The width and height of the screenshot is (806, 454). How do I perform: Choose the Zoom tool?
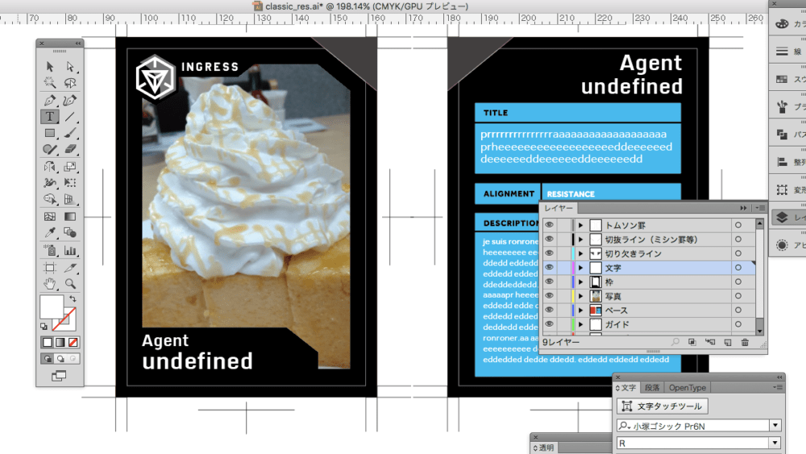click(x=70, y=283)
